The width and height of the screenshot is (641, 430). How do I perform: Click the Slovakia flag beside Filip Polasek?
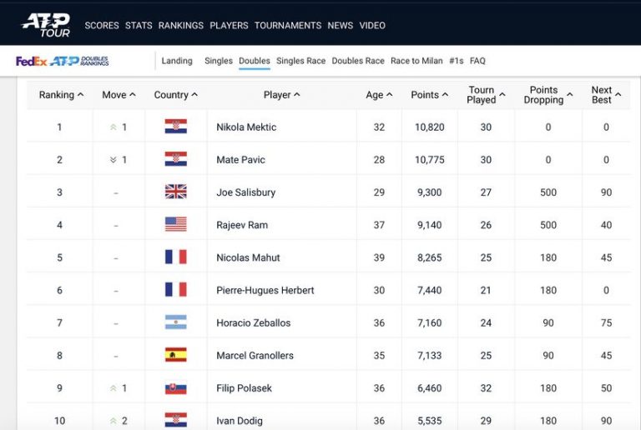coord(176,387)
